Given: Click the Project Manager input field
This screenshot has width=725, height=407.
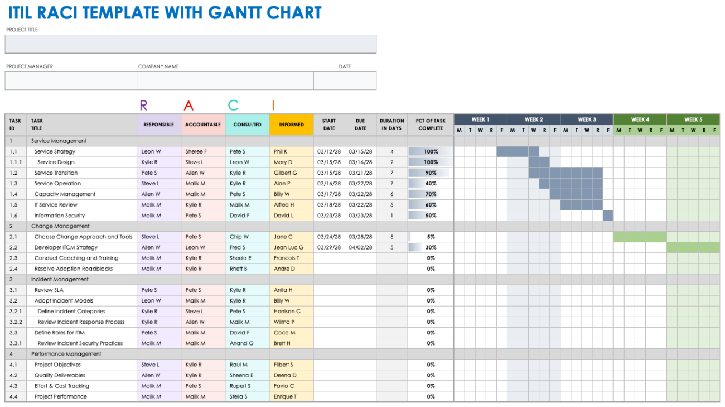Looking at the screenshot, I should [70, 80].
